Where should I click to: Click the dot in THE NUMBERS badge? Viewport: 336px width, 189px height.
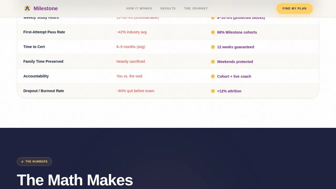22,162
